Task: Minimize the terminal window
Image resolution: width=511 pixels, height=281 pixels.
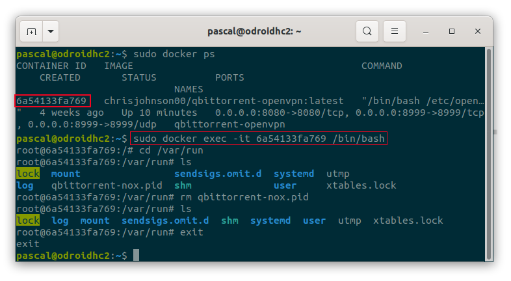Action: pyautogui.click(x=426, y=32)
